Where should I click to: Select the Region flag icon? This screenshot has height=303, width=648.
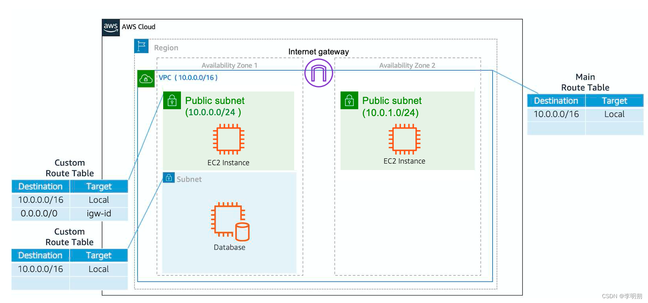pyautogui.click(x=141, y=46)
